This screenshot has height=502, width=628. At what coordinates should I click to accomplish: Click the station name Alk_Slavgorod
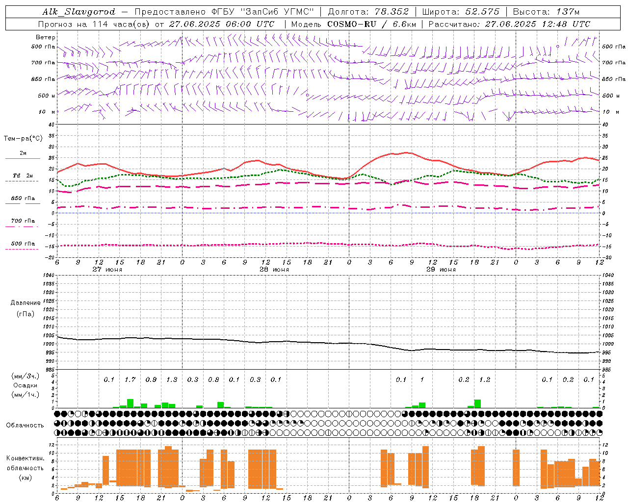click(x=78, y=12)
